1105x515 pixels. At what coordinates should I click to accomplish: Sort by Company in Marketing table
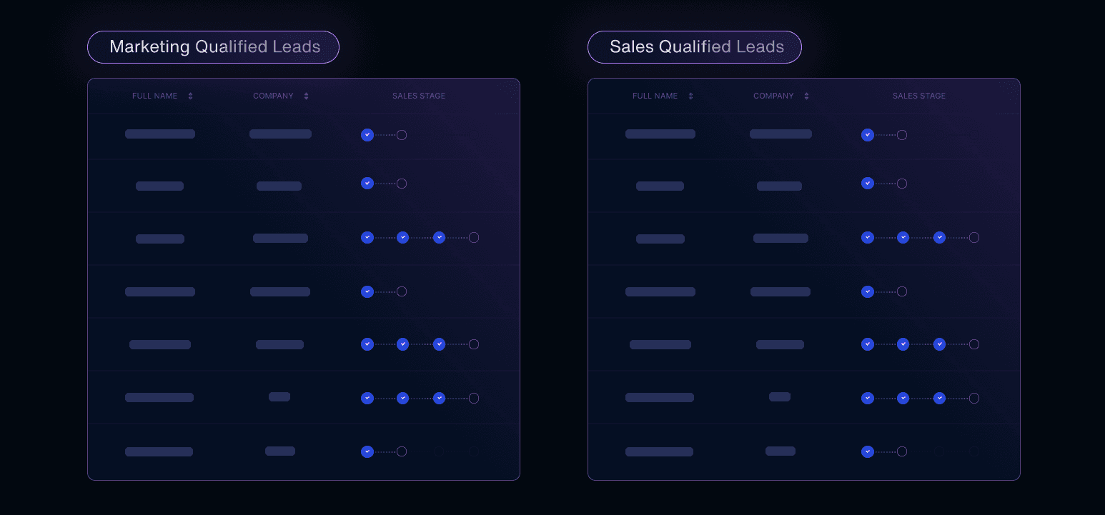click(306, 96)
